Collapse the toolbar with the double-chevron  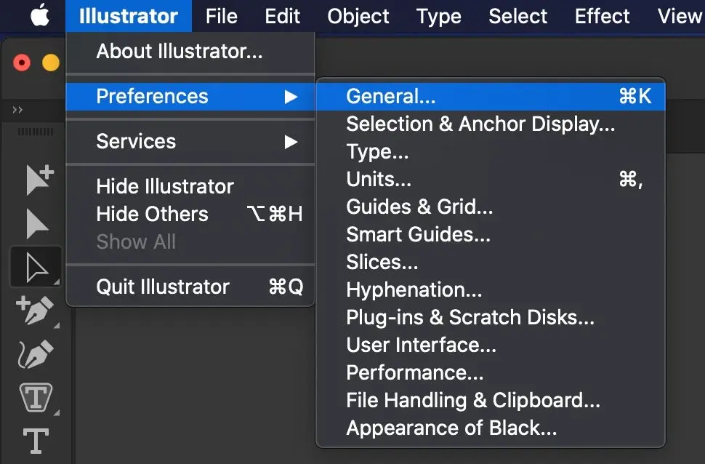click(x=17, y=110)
